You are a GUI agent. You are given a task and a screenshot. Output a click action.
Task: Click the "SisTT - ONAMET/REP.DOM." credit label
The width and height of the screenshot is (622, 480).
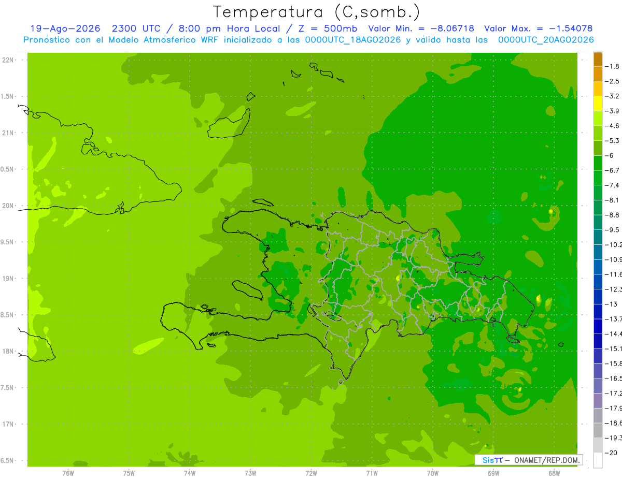point(528,460)
